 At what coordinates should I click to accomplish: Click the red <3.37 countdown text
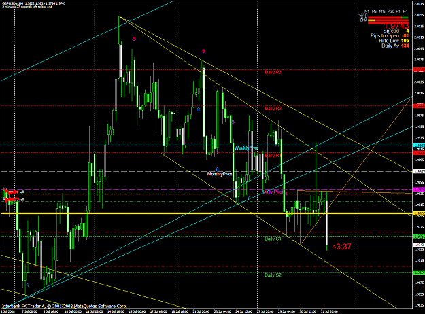click(x=341, y=247)
